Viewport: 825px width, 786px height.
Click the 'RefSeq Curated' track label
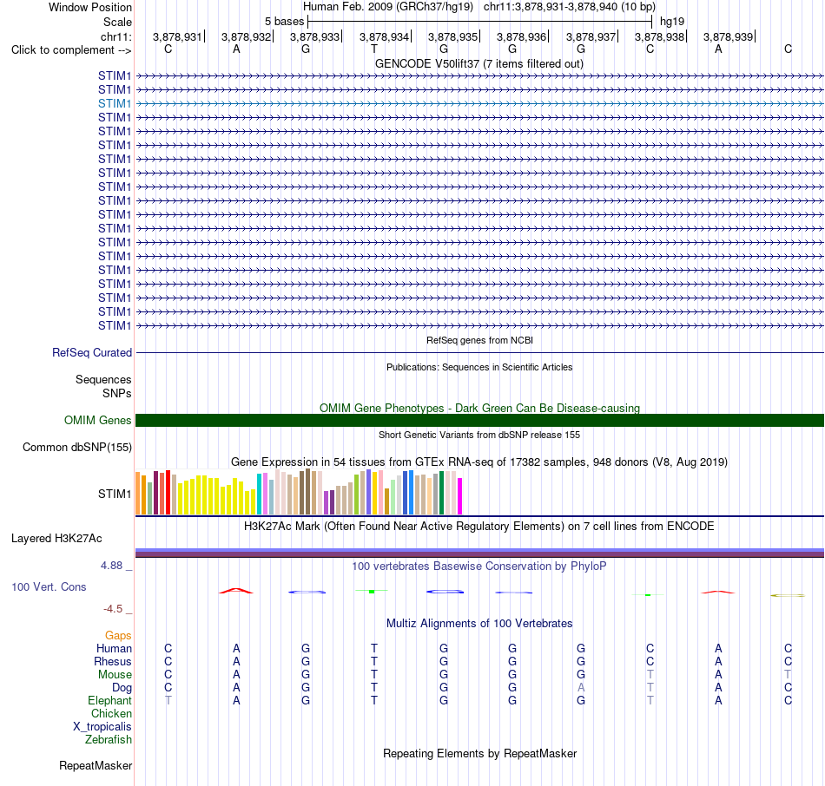coord(91,353)
